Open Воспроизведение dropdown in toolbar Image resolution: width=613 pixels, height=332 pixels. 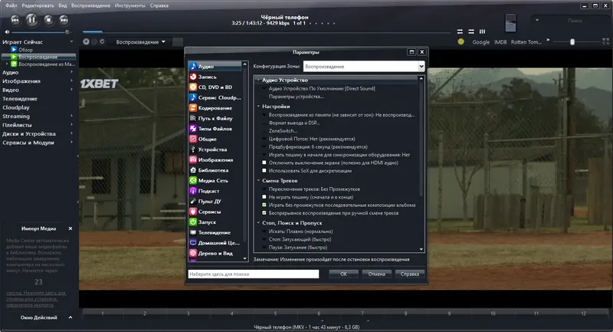pos(140,42)
